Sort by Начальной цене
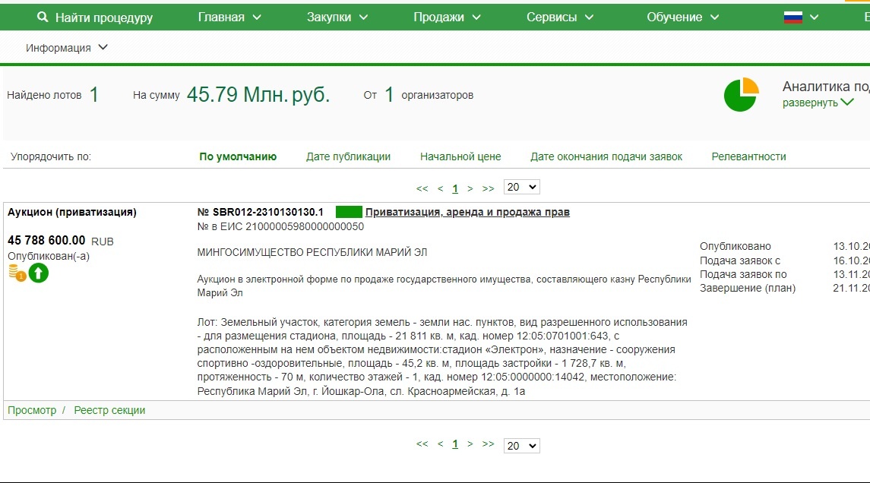The width and height of the screenshot is (870, 483). pyautogui.click(x=460, y=156)
